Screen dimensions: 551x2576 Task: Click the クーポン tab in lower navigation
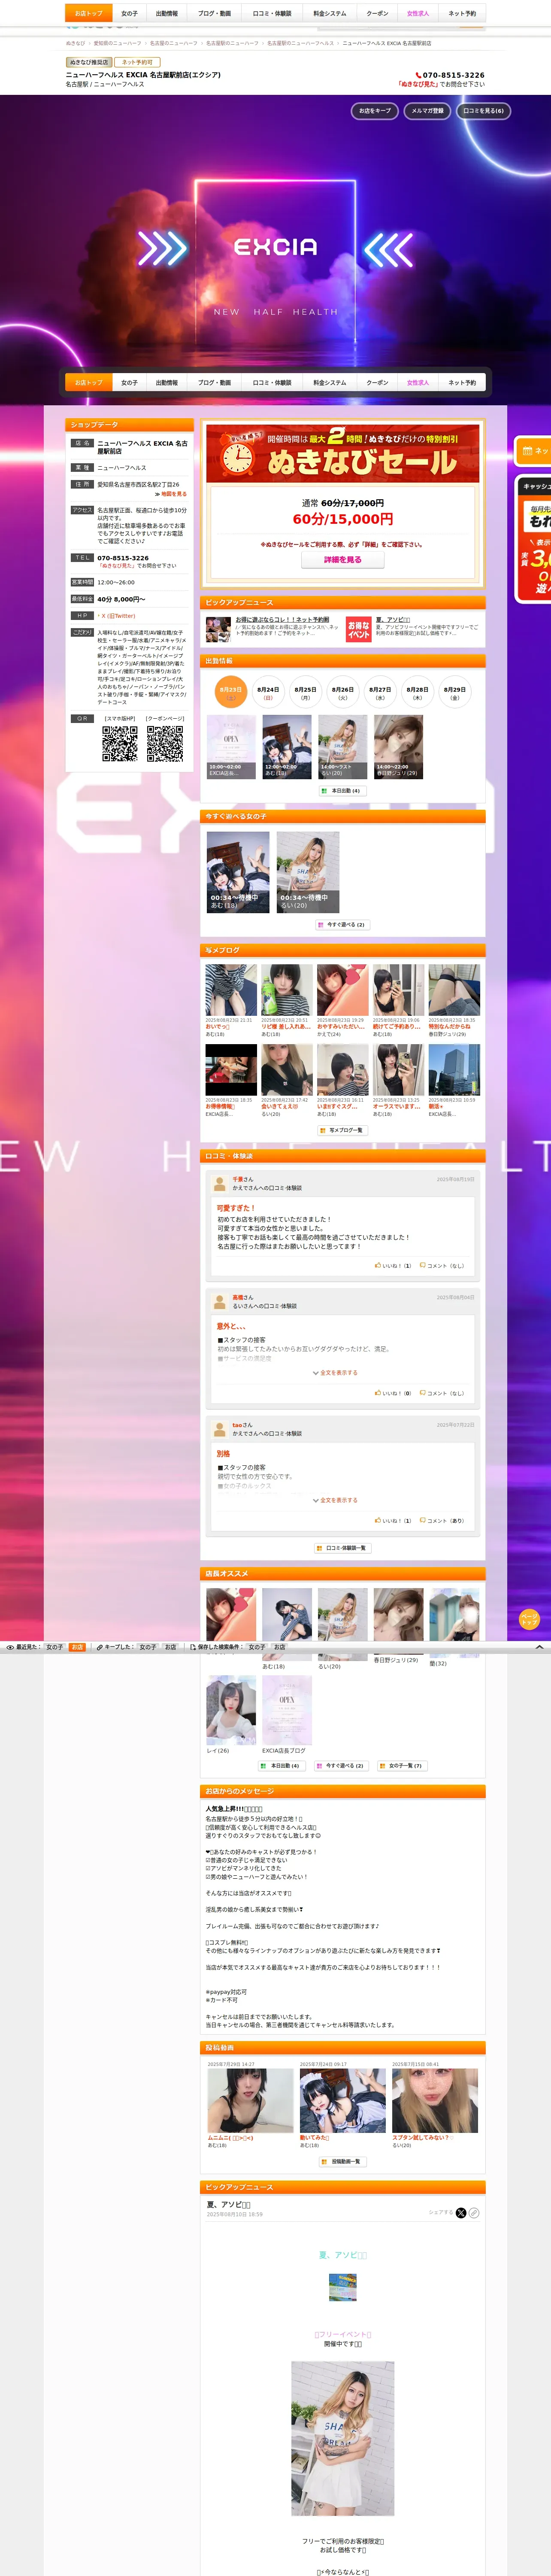[x=377, y=382]
